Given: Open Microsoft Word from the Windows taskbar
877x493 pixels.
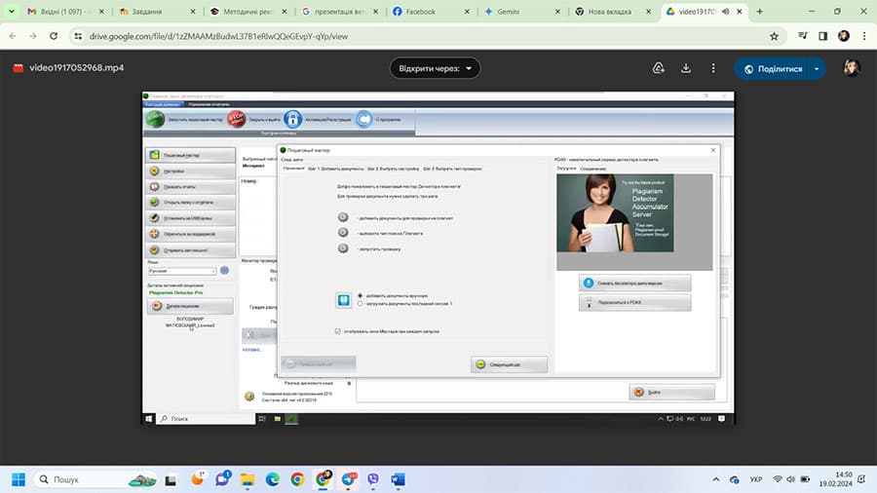Looking at the screenshot, I should pos(398,479).
